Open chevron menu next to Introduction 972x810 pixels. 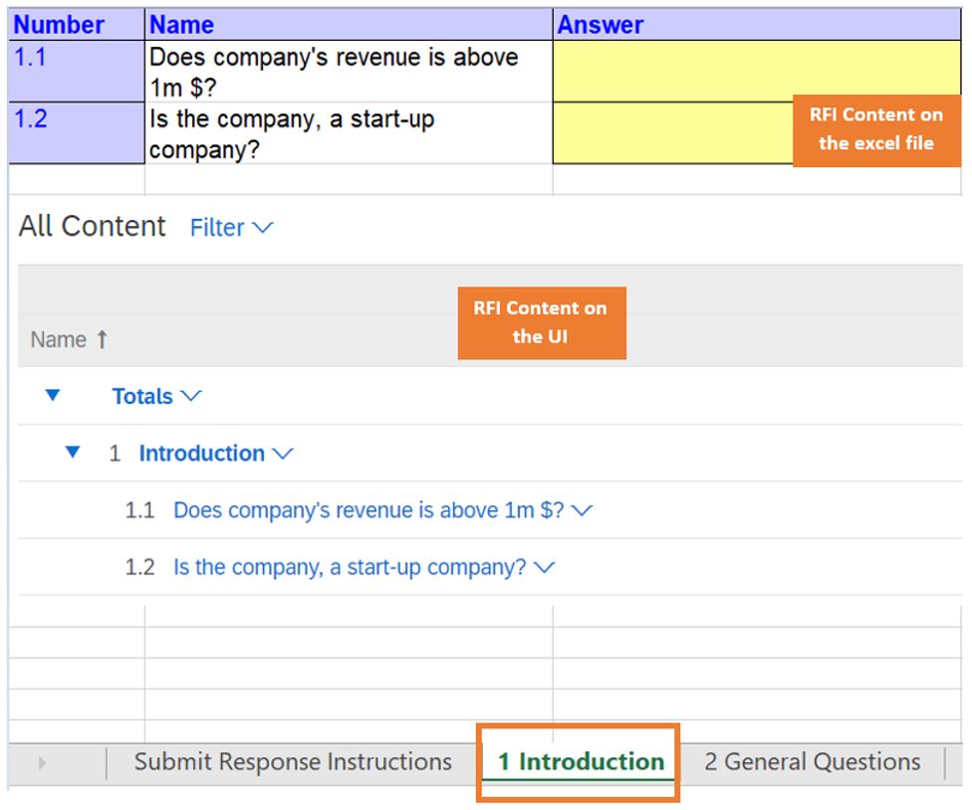click(x=283, y=454)
